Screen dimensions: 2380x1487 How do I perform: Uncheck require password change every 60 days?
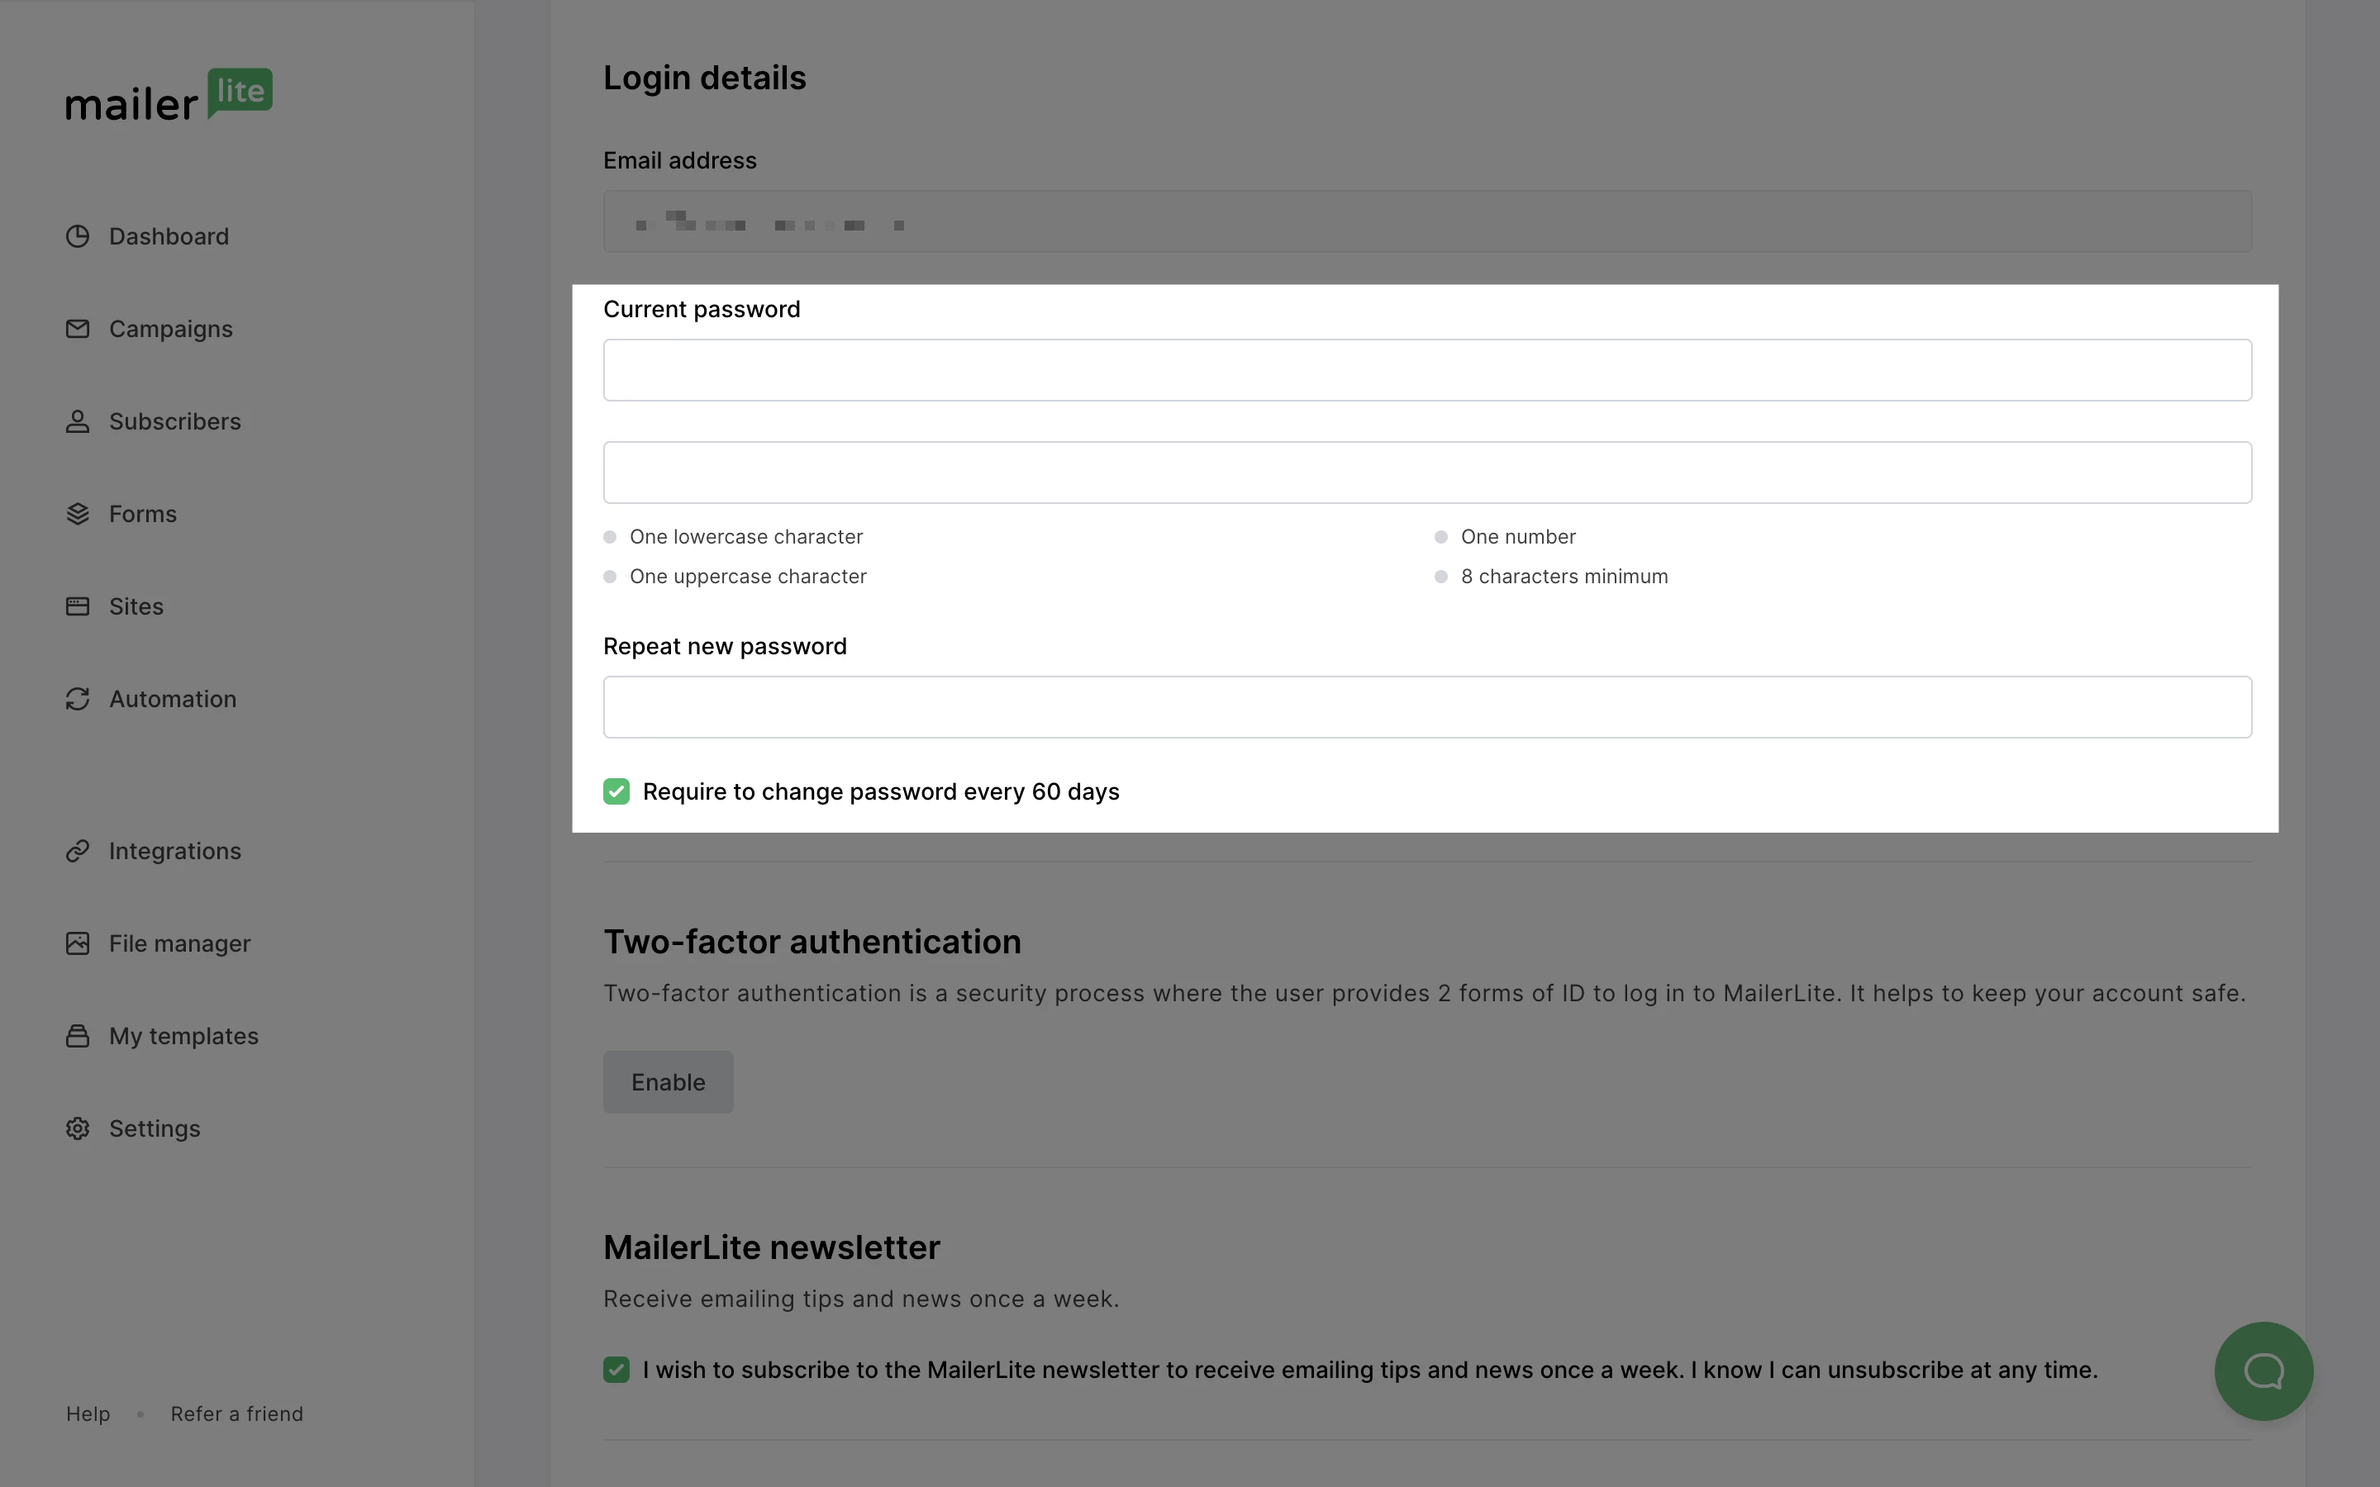[616, 791]
